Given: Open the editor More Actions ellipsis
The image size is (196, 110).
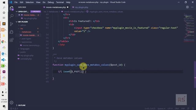Looking at the screenshot, I should pos(192,7).
